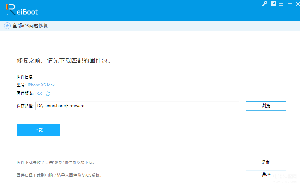The width and height of the screenshot is (300, 186).
Task: Click the 浏览 browse button
Action: (266, 106)
